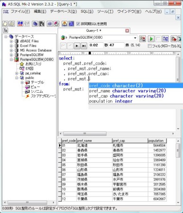Open the 編集(E) menu

40,11
